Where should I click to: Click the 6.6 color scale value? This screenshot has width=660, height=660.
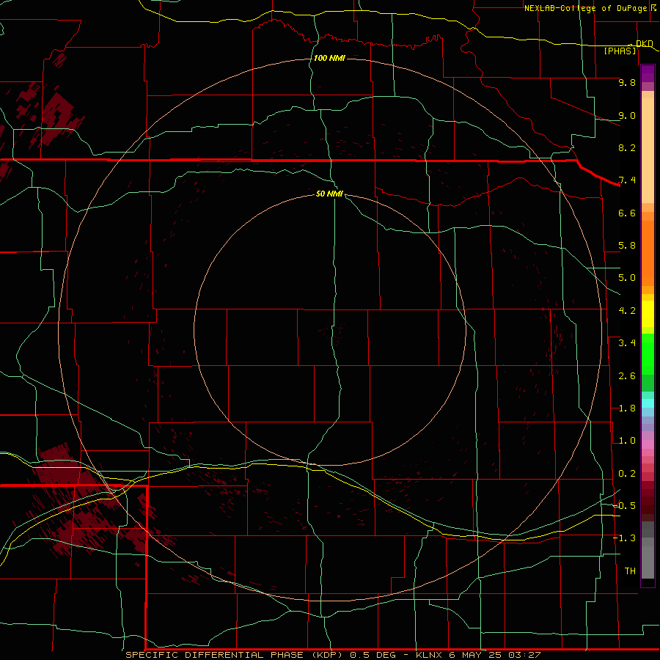pyautogui.click(x=627, y=213)
